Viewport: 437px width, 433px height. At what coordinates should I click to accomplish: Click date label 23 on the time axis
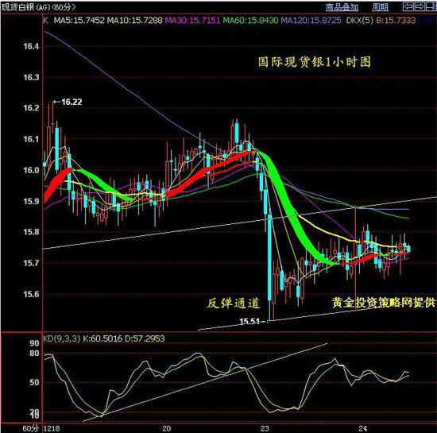click(265, 428)
